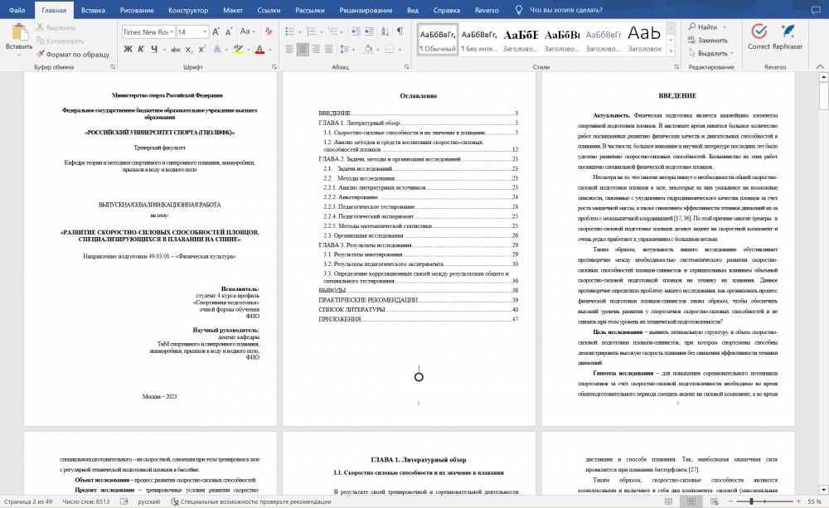Switch to Web Layout view in status bar
This screenshot has width=829, height=508.
(715, 501)
